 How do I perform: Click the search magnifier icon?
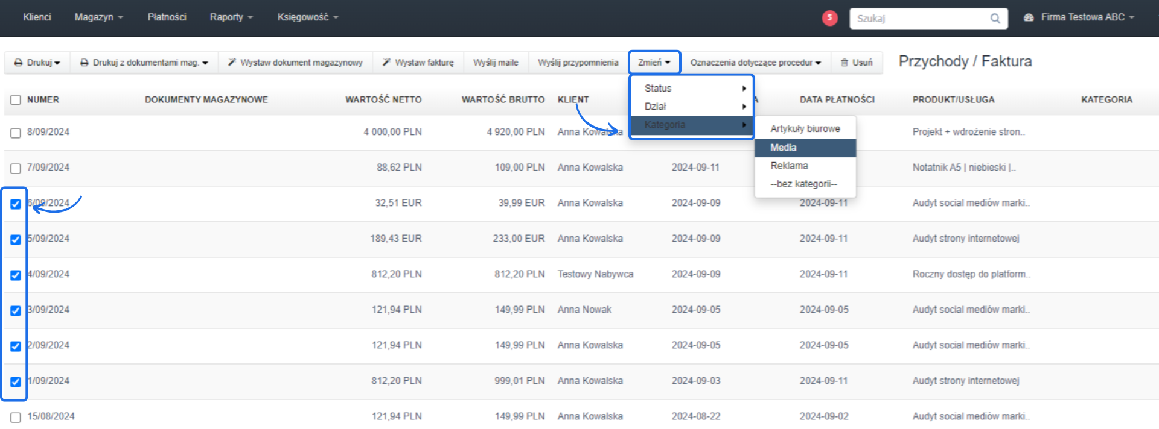point(995,19)
